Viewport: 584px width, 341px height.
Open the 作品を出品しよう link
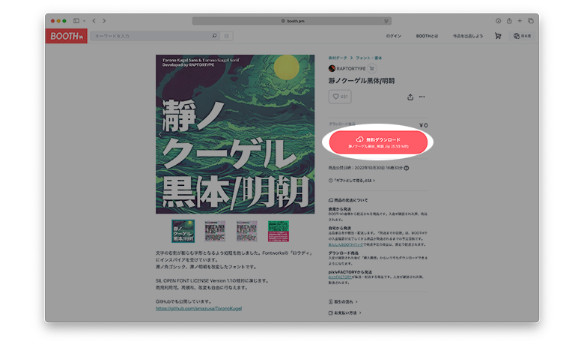[x=468, y=36]
